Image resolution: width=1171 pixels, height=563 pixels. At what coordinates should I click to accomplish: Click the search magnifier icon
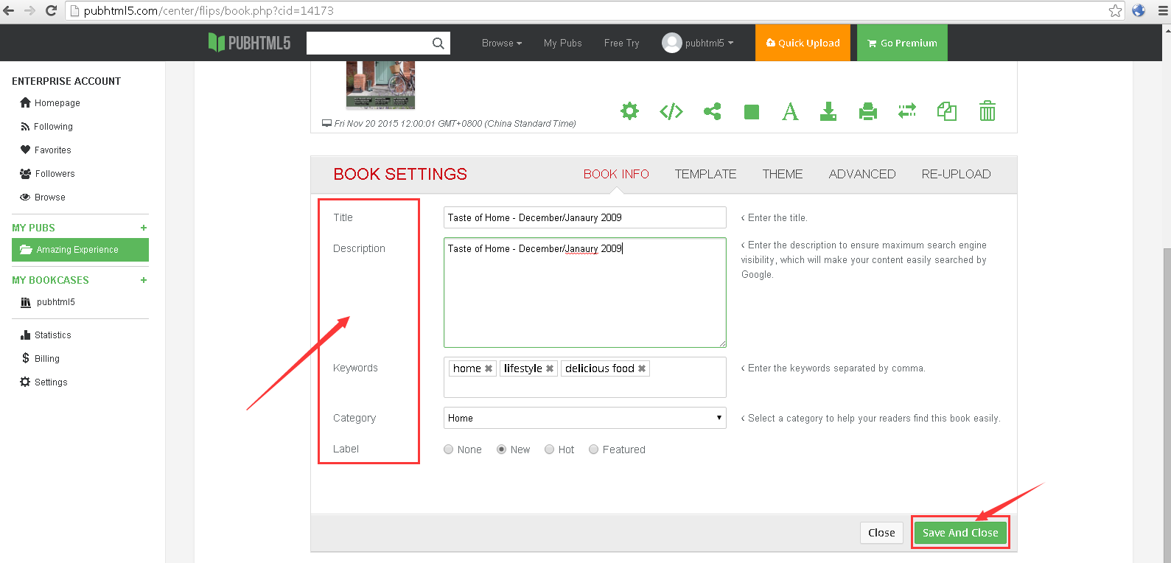click(x=438, y=43)
